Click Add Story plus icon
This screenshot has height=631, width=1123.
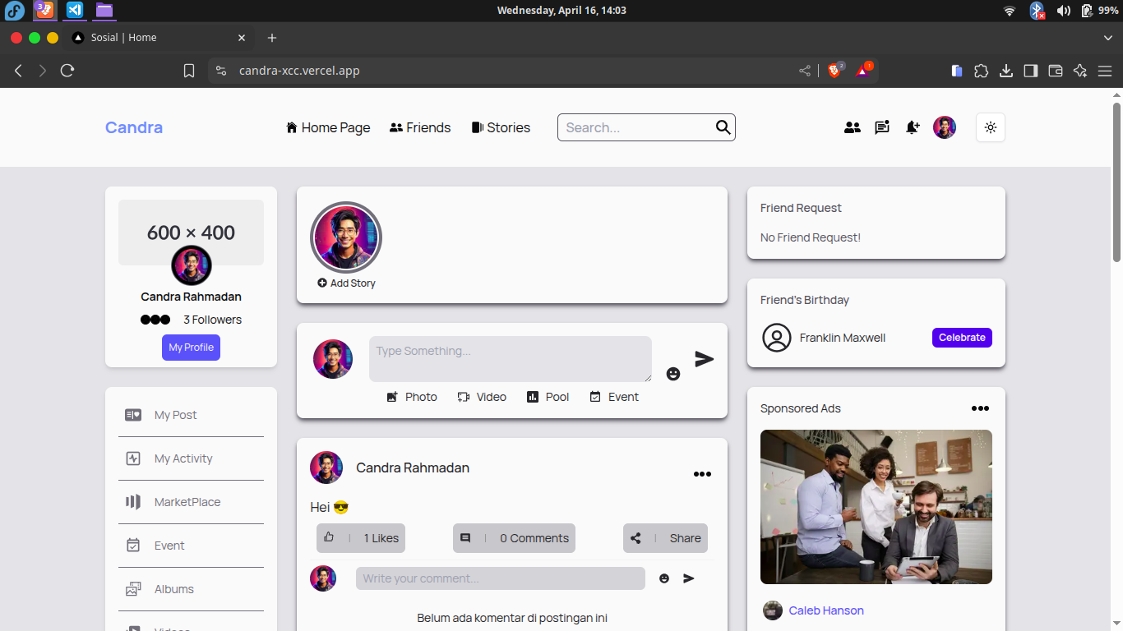point(322,283)
